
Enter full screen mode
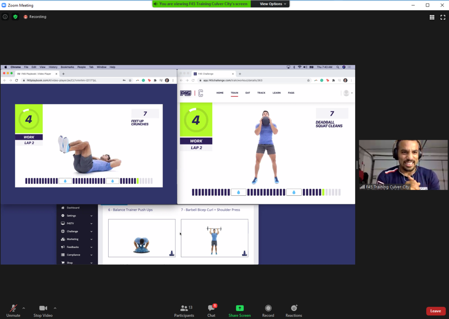pos(442,17)
